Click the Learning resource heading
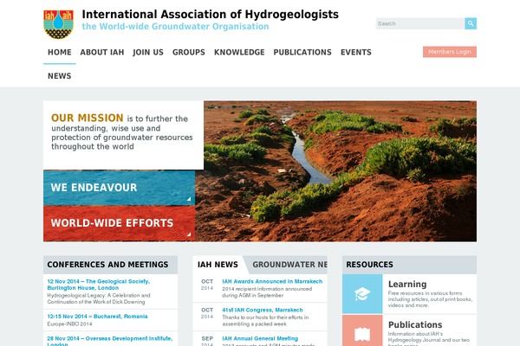Screen dimensions: 520x346 pyautogui.click(x=407, y=285)
